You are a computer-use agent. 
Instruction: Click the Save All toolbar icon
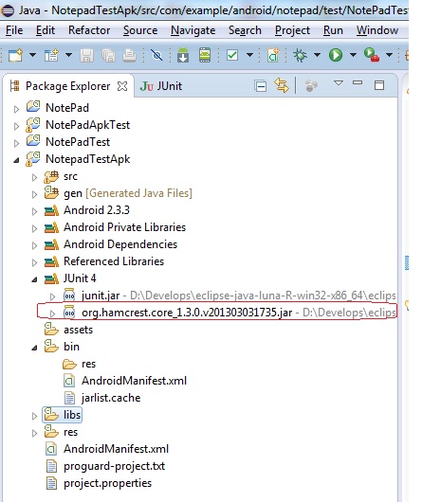point(109,55)
